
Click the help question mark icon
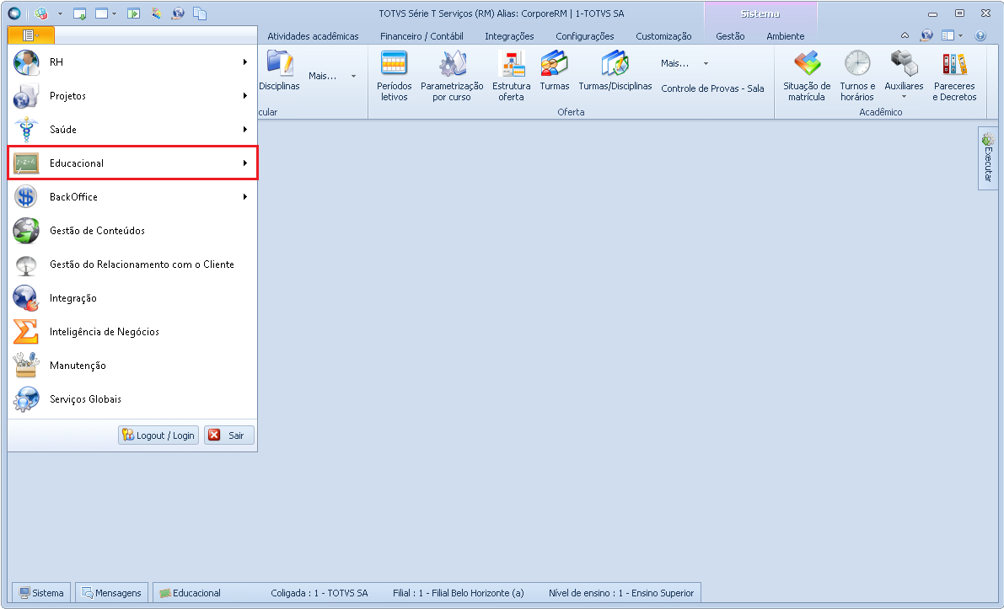pyautogui.click(x=980, y=36)
